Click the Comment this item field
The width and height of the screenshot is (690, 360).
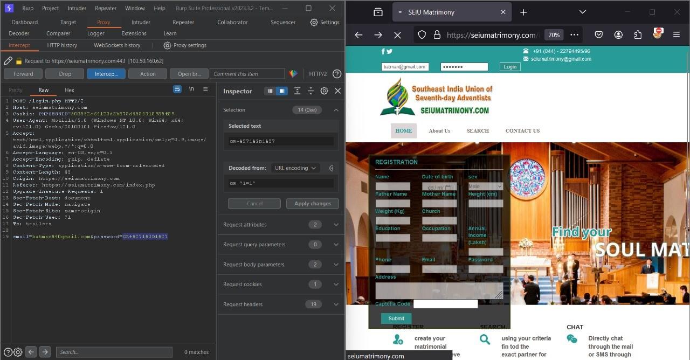point(247,74)
